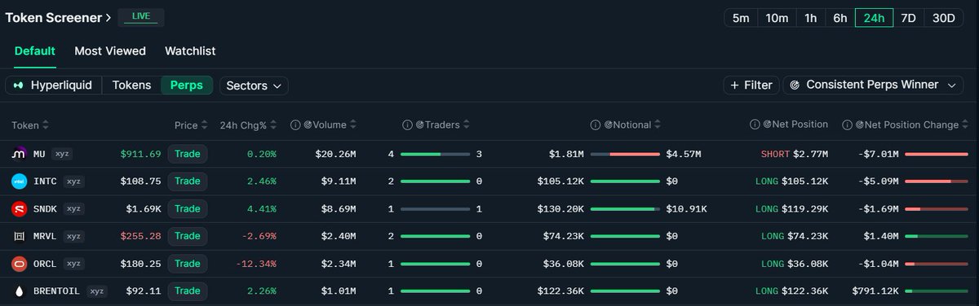979x306 pixels.
Task: Click the ORCL token logo icon
Action: pos(19,264)
